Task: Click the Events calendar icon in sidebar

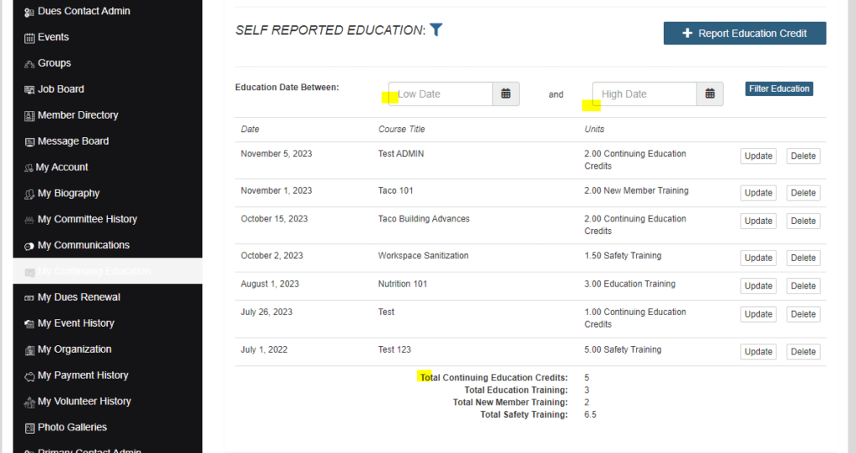Action: pyautogui.click(x=29, y=38)
